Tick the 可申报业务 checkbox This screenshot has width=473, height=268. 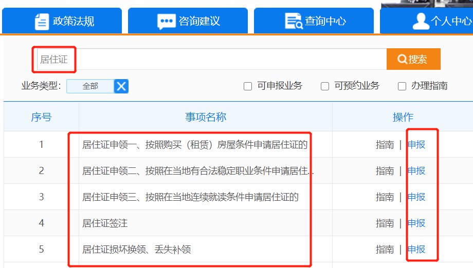[248, 86]
